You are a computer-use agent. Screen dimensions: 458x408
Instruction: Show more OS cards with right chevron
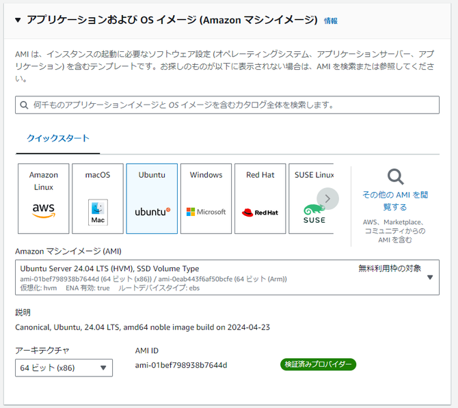(x=327, y=199)
